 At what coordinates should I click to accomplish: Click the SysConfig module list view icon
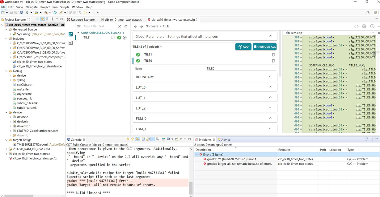click(x=71, y=34)
